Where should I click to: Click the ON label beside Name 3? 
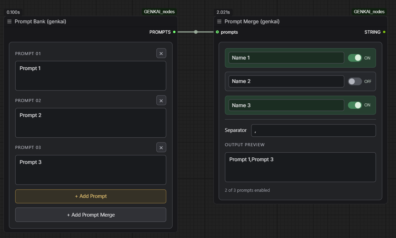pyautogui.click(x=367, y=105)
